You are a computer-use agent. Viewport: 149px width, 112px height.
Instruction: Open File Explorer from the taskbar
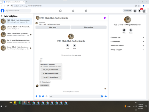point(10,102)
